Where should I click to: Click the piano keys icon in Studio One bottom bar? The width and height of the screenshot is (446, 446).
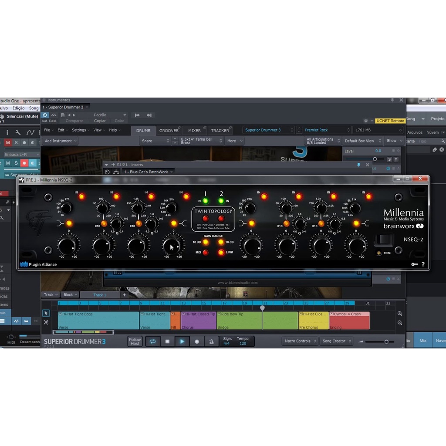pyautogui.click(x=26, y=321)
